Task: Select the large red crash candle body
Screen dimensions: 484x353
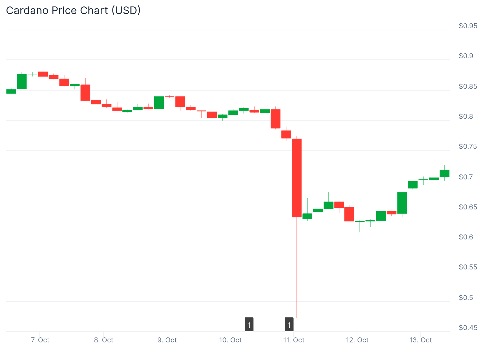Action: pos(297,178)
